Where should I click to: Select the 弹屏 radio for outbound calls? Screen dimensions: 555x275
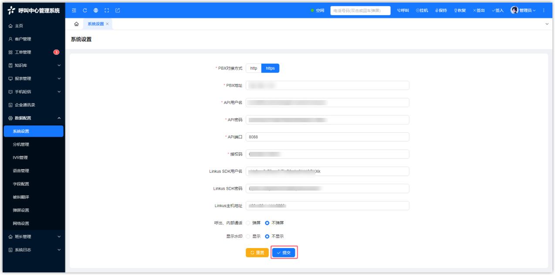click(x=248, y=223)
